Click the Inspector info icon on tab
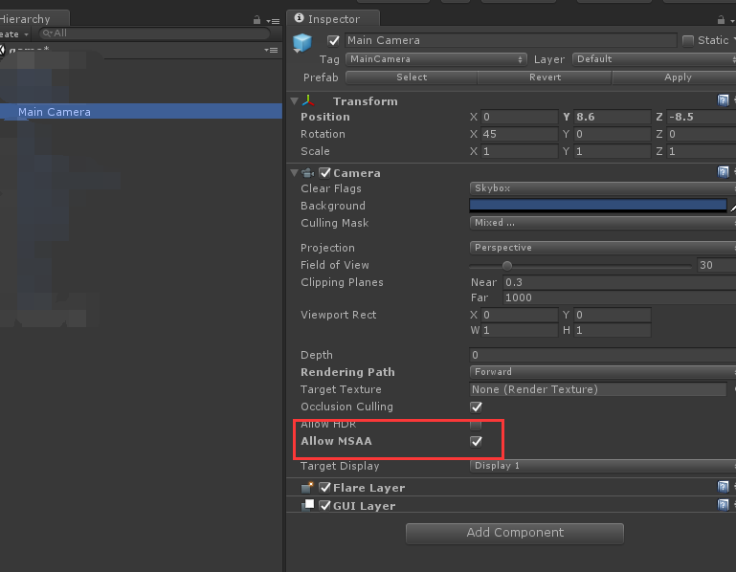The width and height of the screenshot is (736, 572). coord(299,18)
